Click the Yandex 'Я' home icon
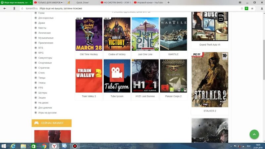The width and height of the screenshot is (265, 149). click(14, 9)
